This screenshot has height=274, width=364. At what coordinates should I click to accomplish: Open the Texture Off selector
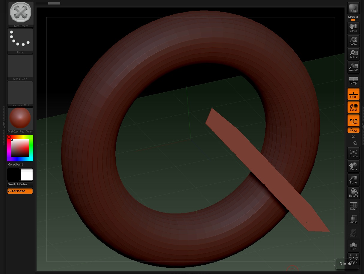coord(20,94)
